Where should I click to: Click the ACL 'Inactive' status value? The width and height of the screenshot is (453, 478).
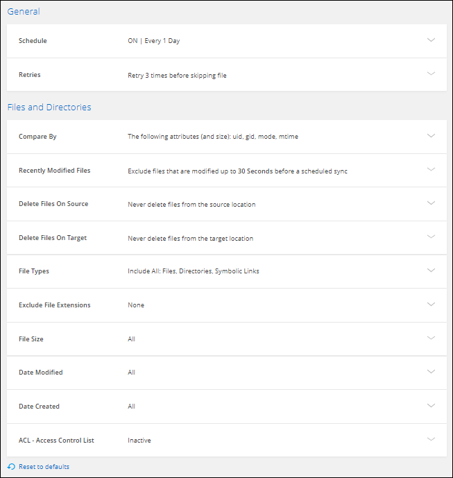139,441
